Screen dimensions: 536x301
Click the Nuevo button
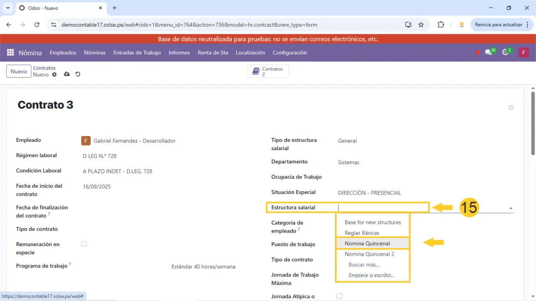(19, 71)
